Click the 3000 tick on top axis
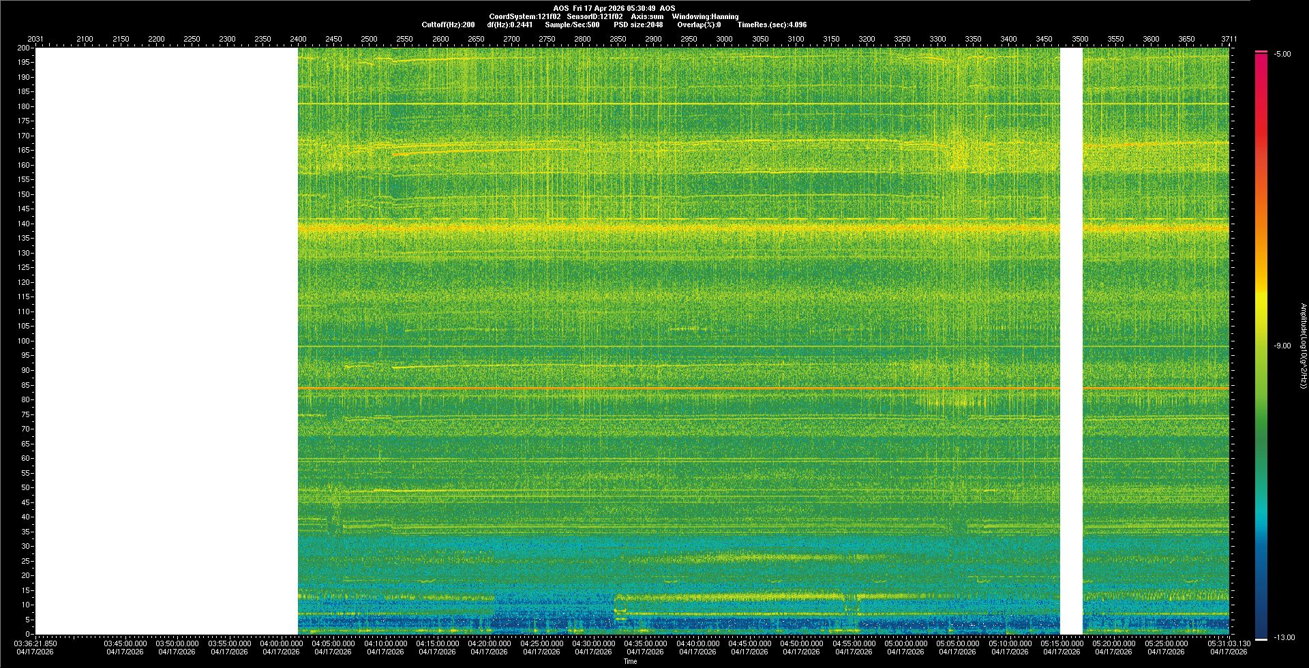 724,39
